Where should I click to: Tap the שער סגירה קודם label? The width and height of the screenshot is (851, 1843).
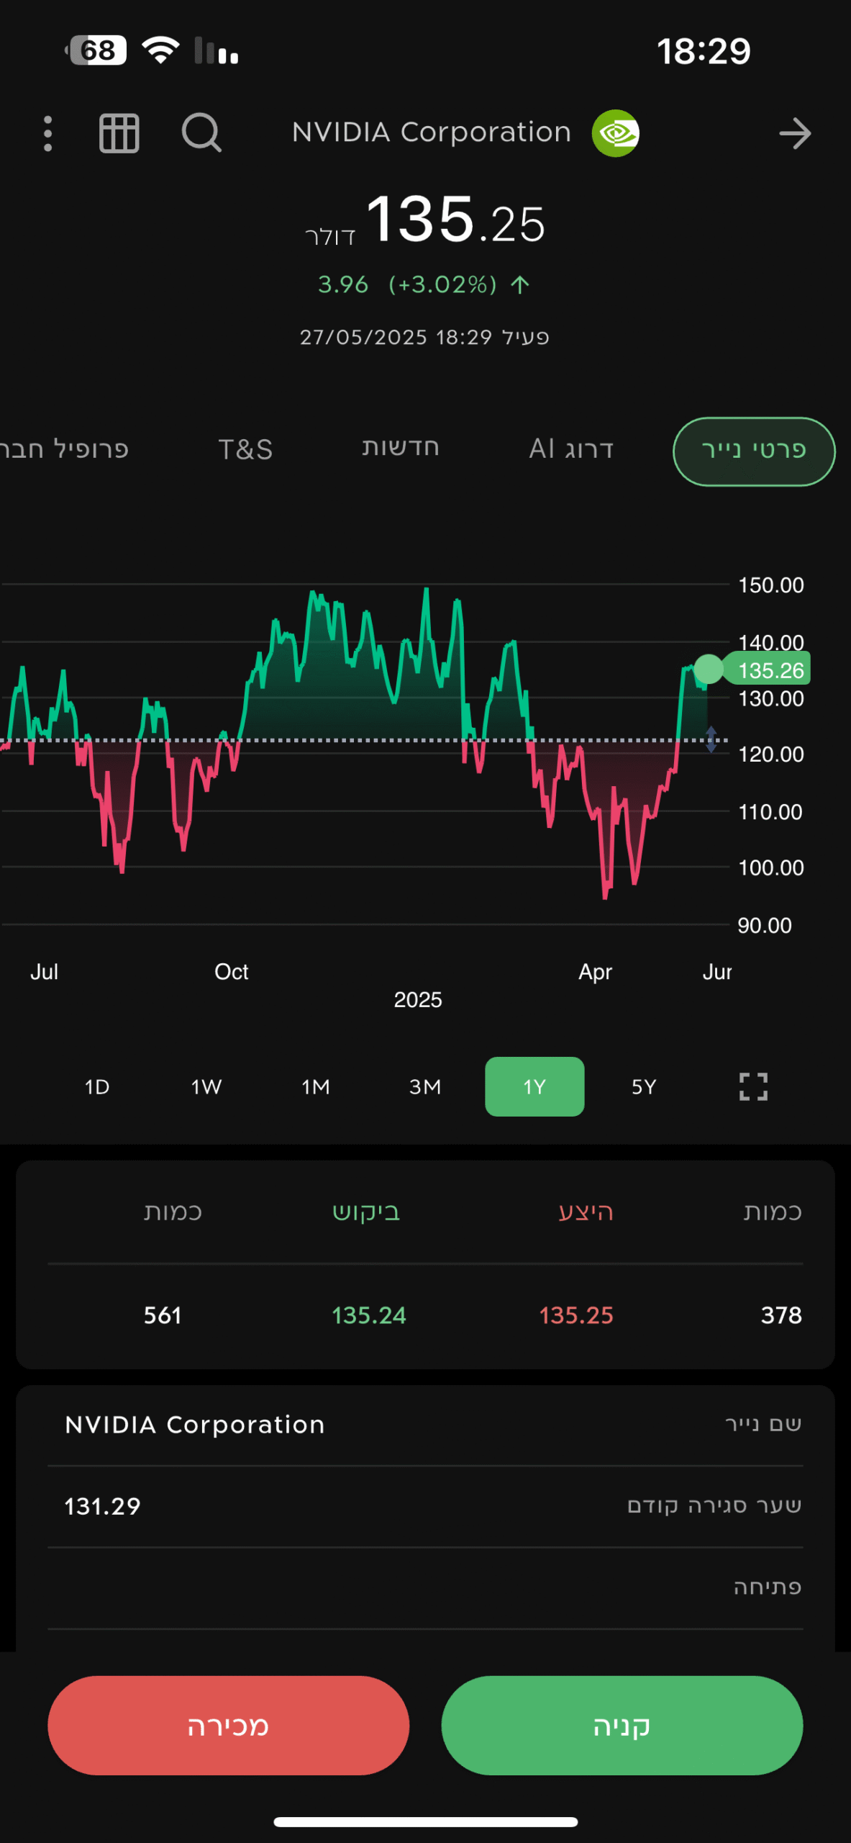coord(714,1505)
